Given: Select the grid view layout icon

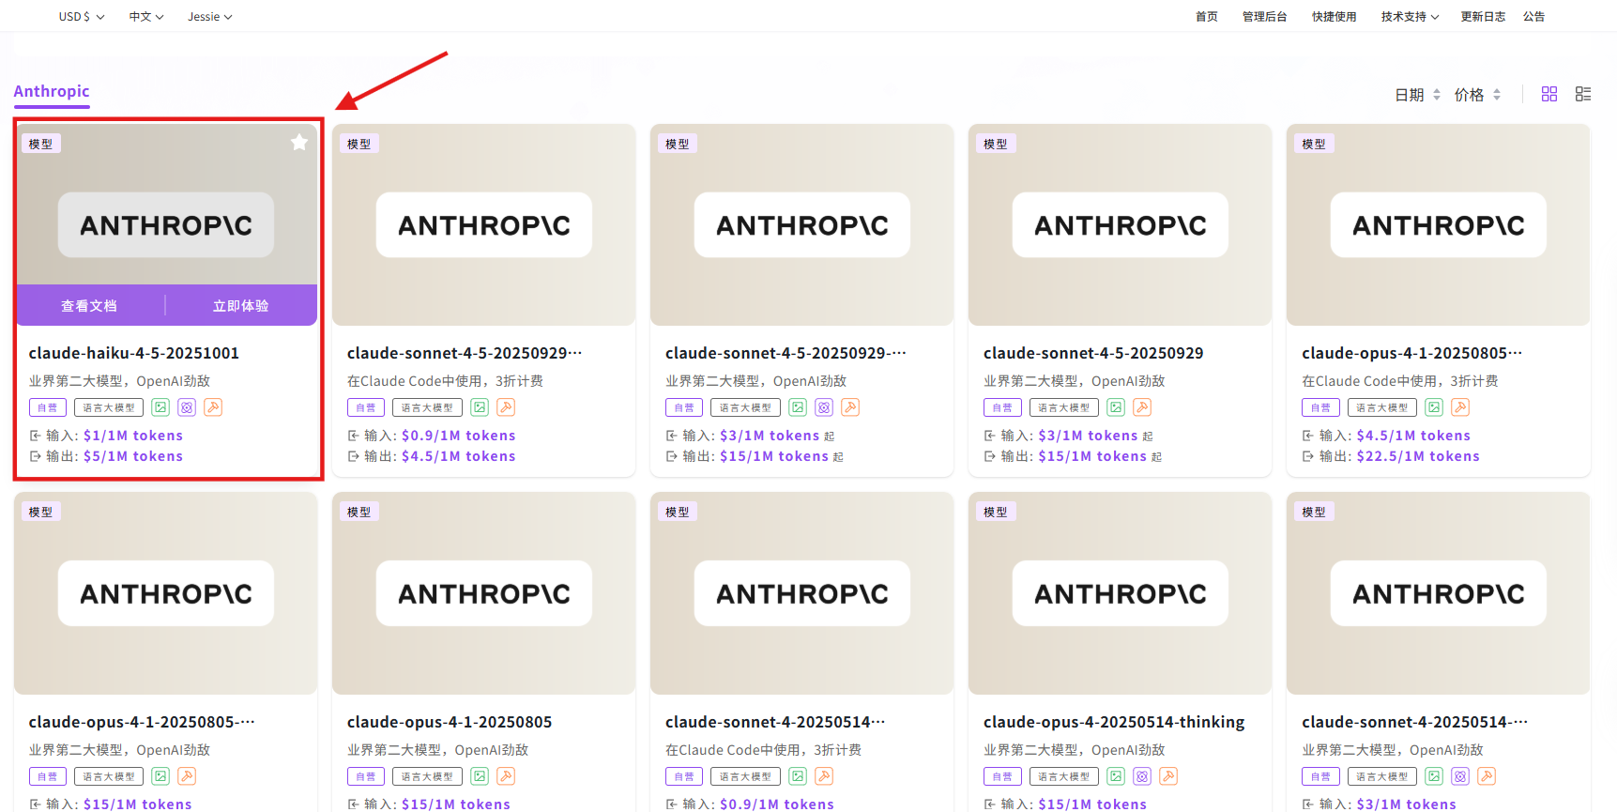Looking at the screenshot, I should pyautogui.click(x=1549, y=94).
